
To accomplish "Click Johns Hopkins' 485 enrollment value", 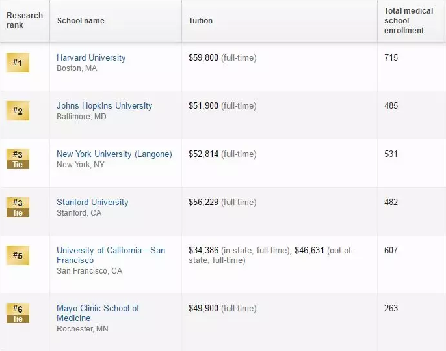I will 391,105.
